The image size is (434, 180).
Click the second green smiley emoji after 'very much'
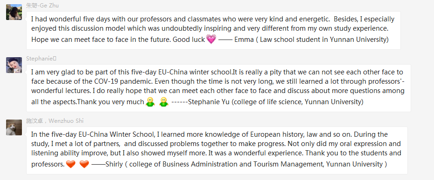coord(164,102)
